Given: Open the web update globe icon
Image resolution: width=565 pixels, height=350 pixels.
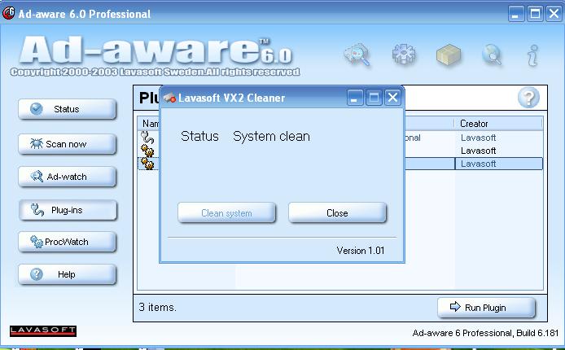Looking at the screenshot, I should tap(493, 55).
